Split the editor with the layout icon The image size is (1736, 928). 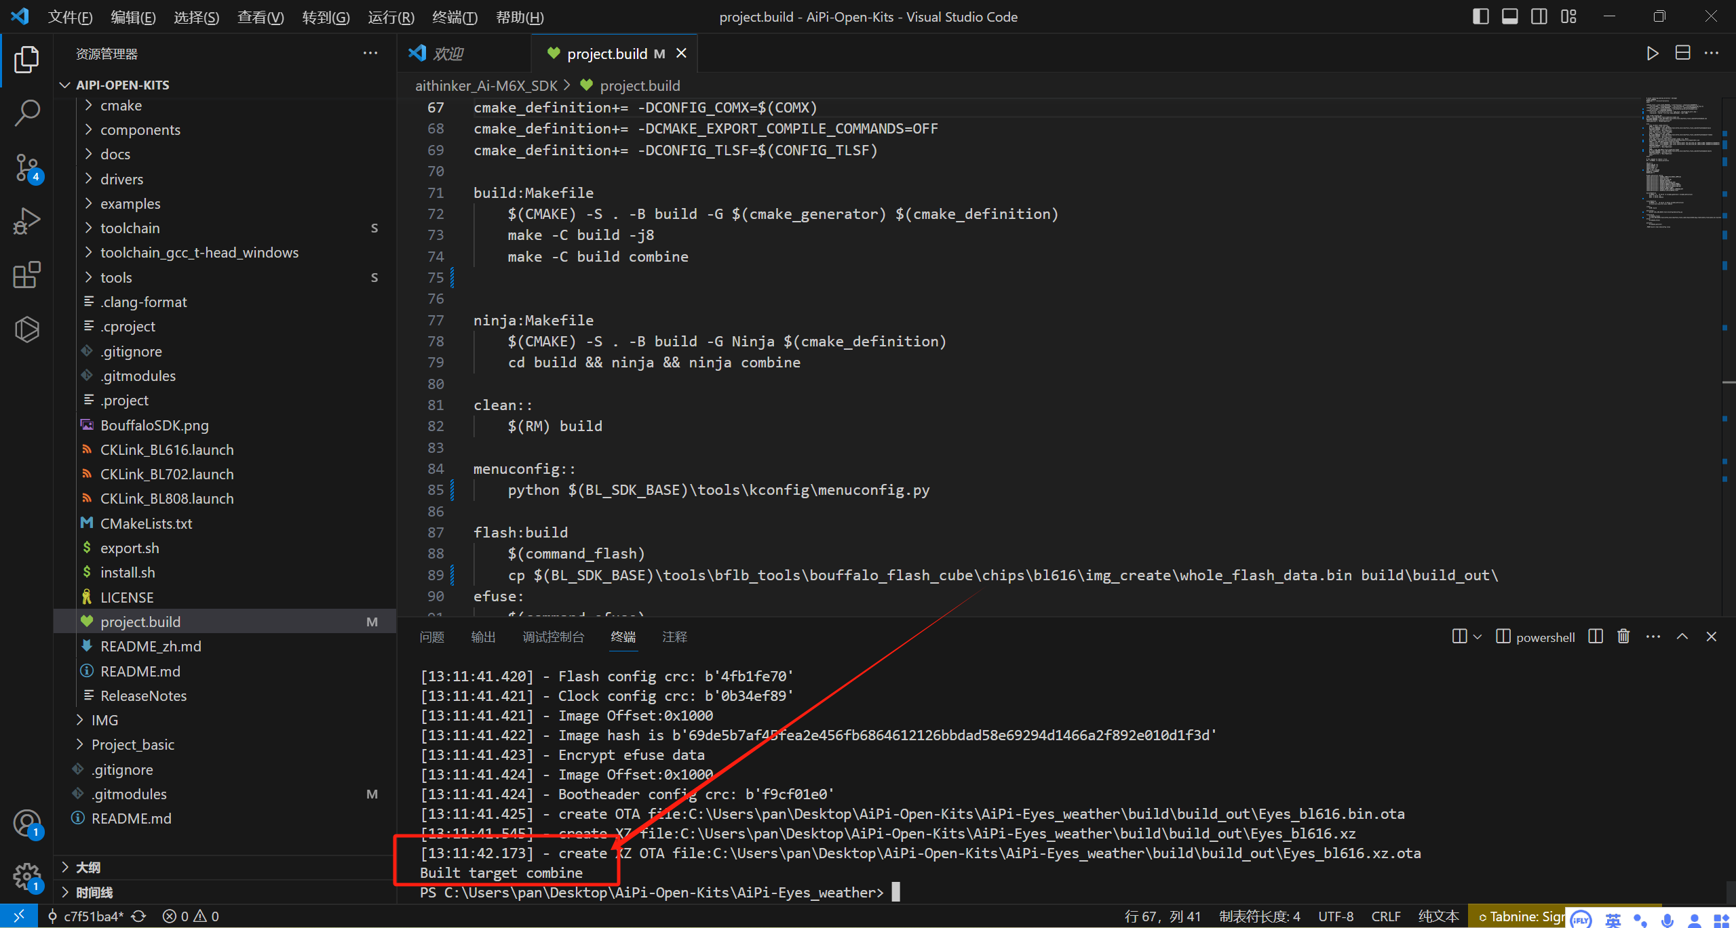(x=1682, y=53)
